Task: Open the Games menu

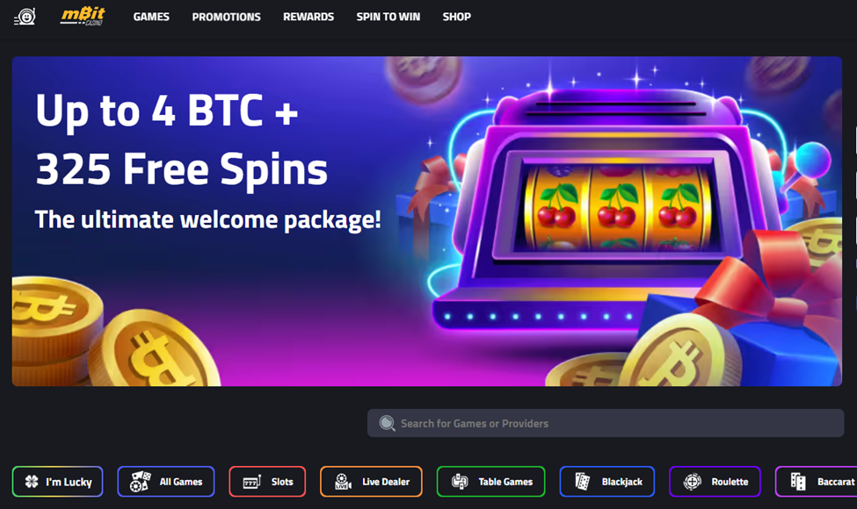Action: click(x=151, y=17)
